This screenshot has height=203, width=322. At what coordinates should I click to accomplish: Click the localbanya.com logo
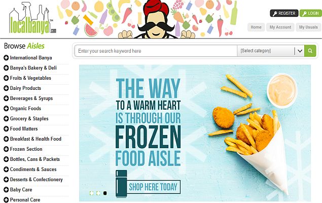point(32,18)
